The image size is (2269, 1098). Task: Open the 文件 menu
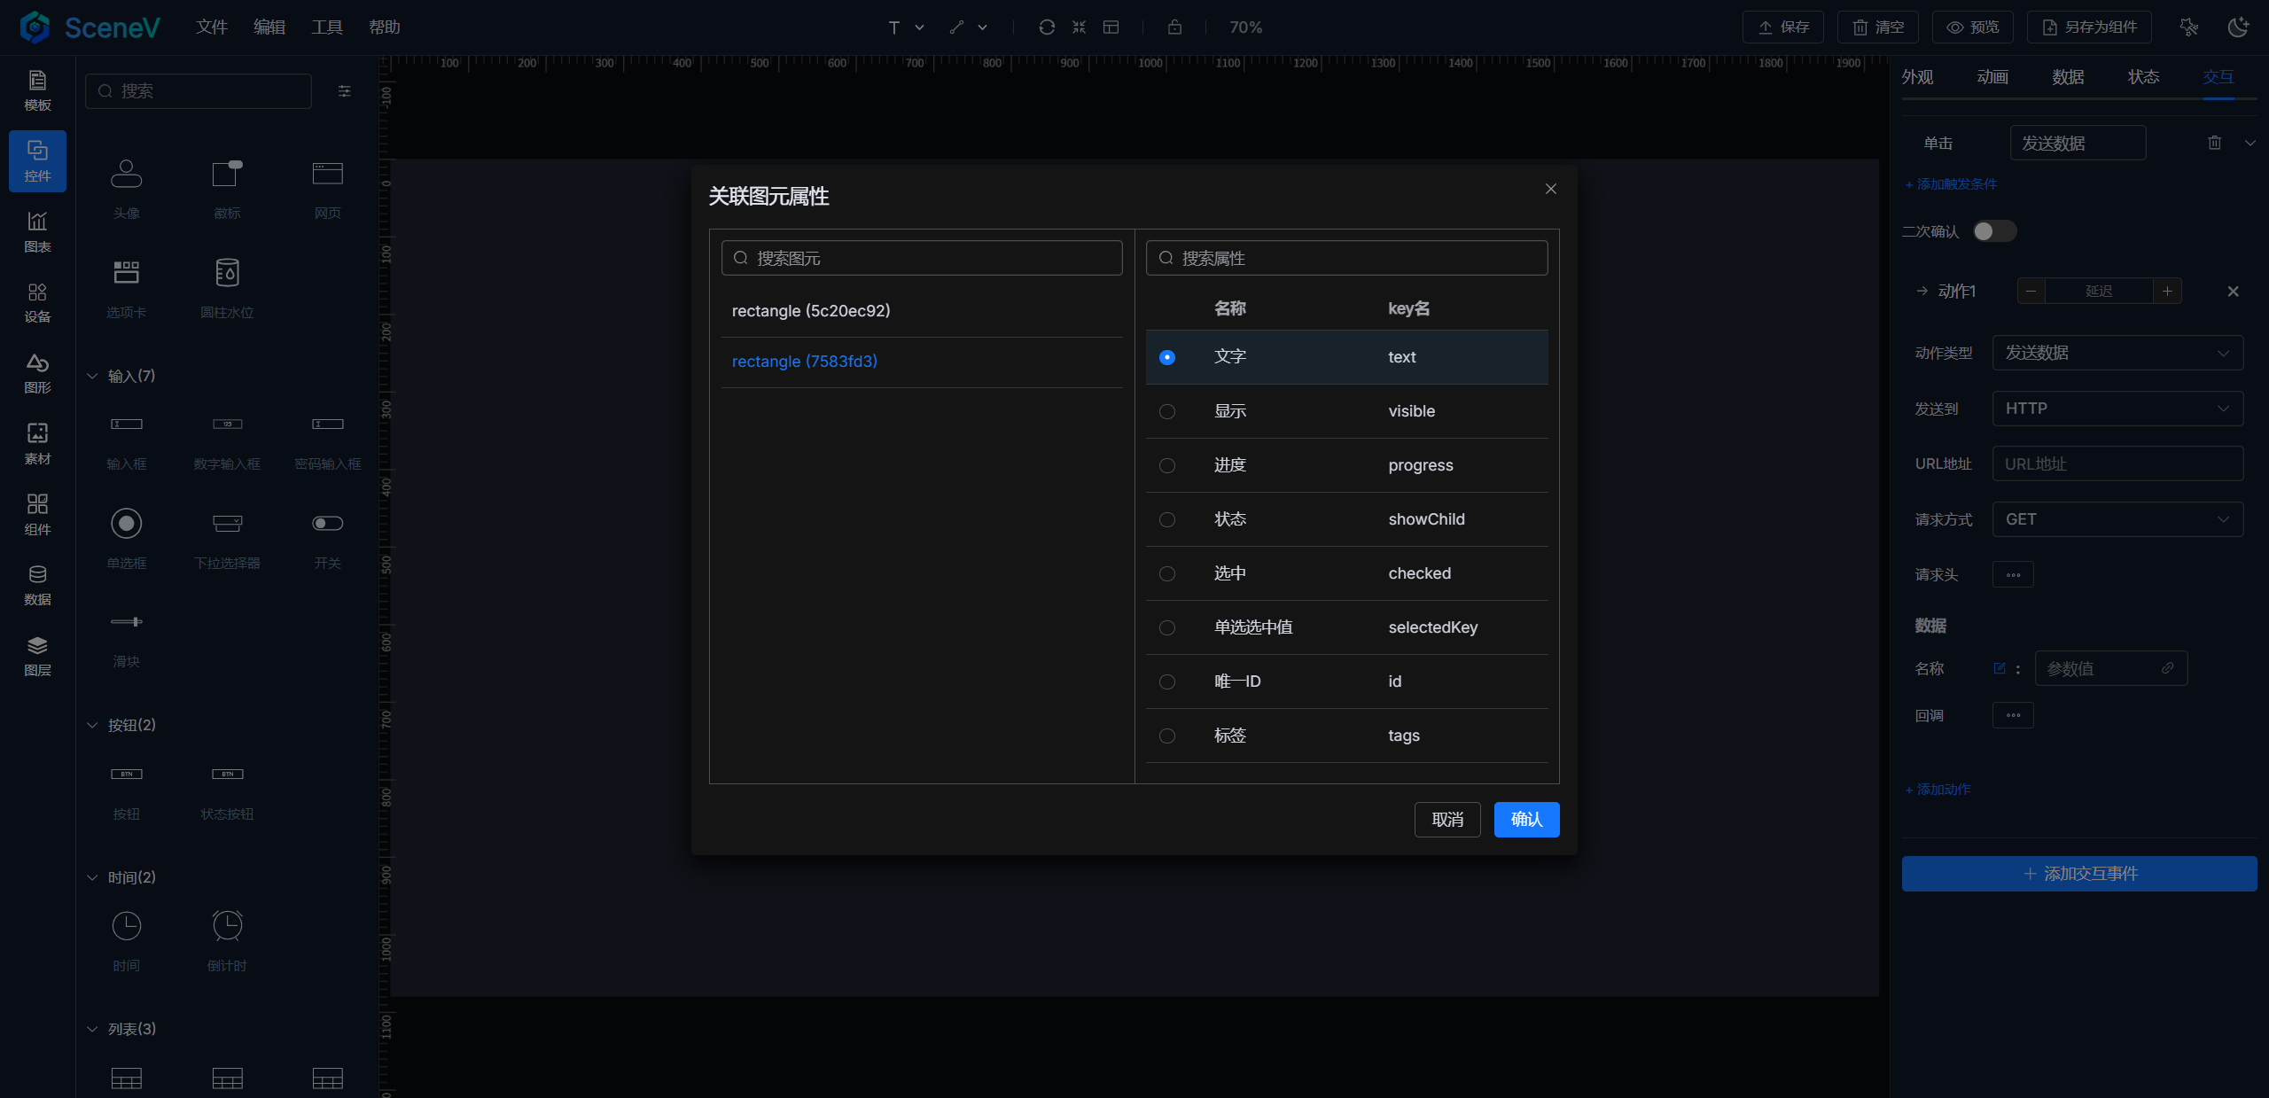point(212,27)
